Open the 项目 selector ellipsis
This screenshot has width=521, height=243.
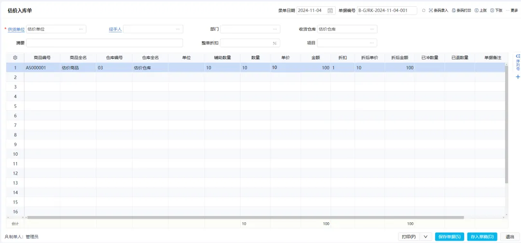(x=372, y=43)
